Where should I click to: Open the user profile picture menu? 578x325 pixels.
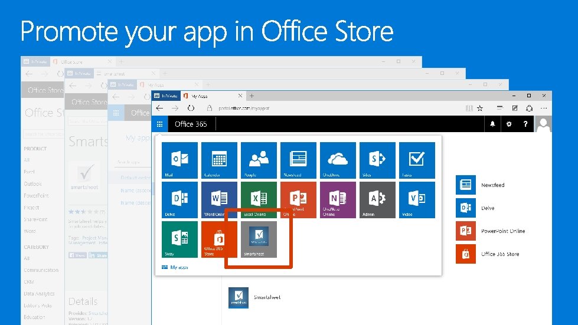coord(543,124)
